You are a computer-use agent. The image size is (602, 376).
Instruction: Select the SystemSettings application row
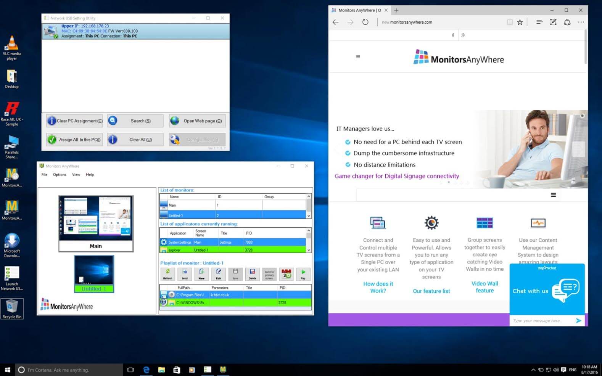[x=233, y=242]
